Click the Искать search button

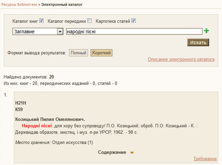click(x=198, y=42)
